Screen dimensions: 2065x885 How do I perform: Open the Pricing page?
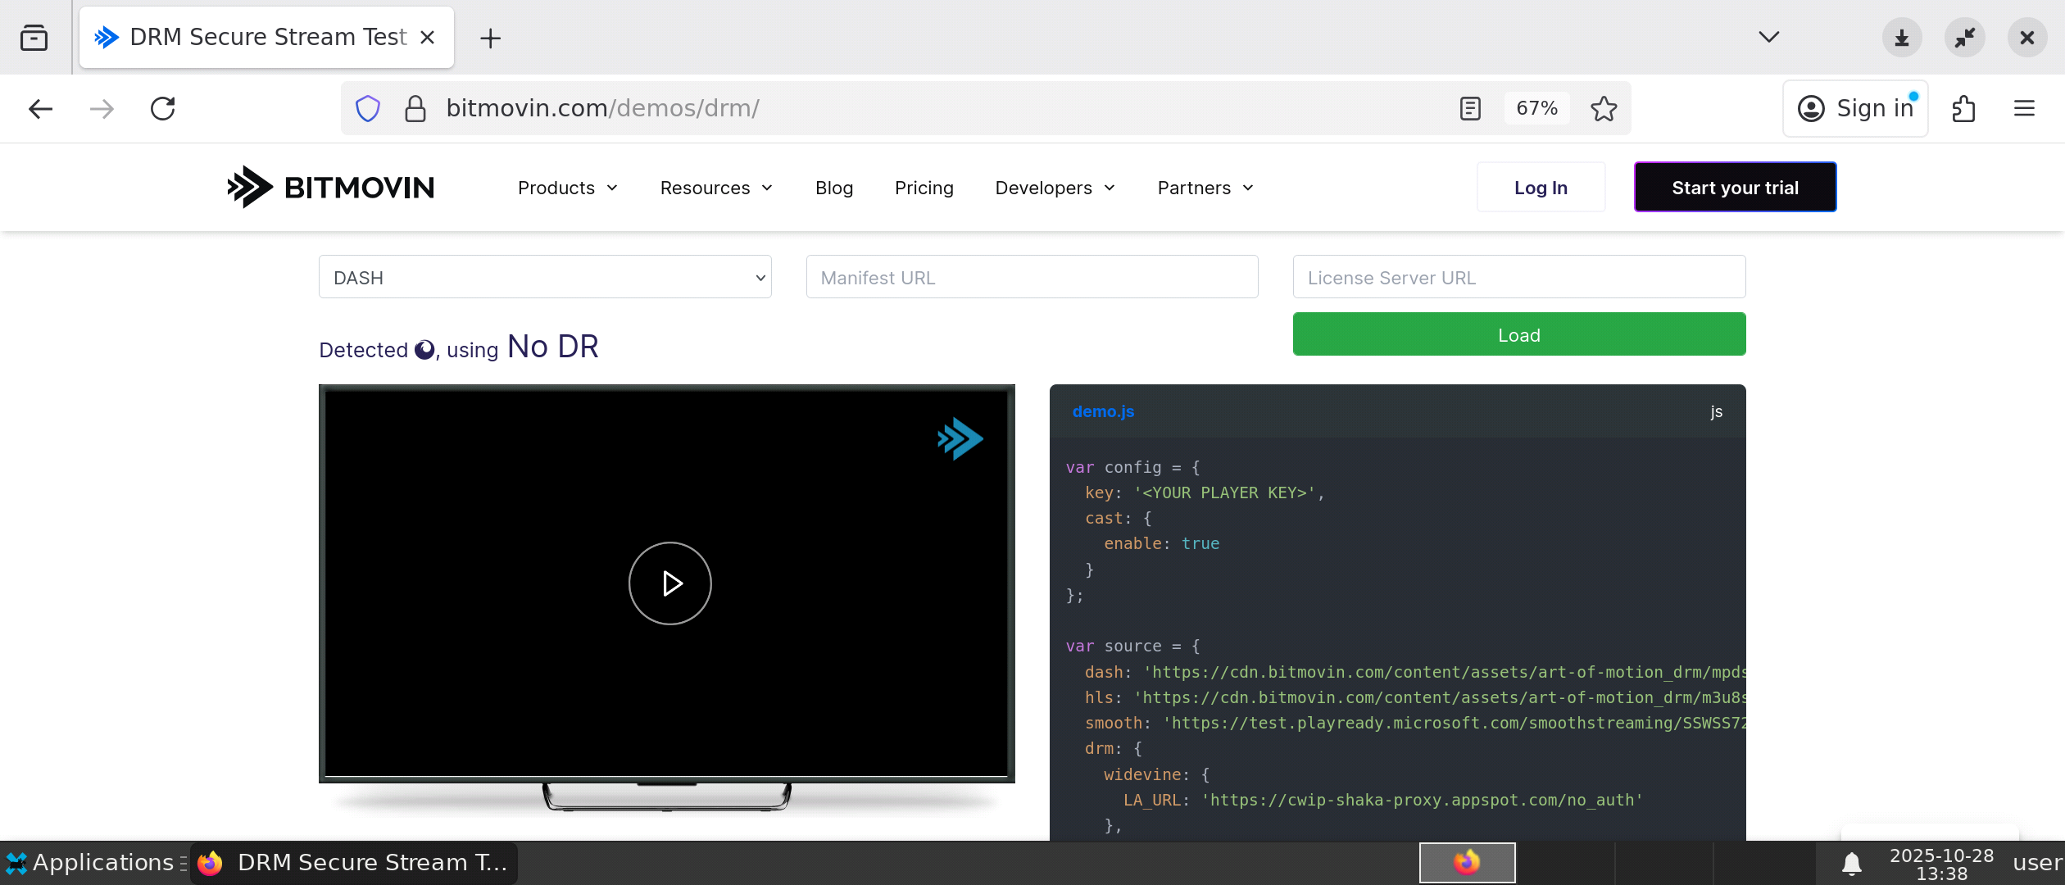click(924, 188)
